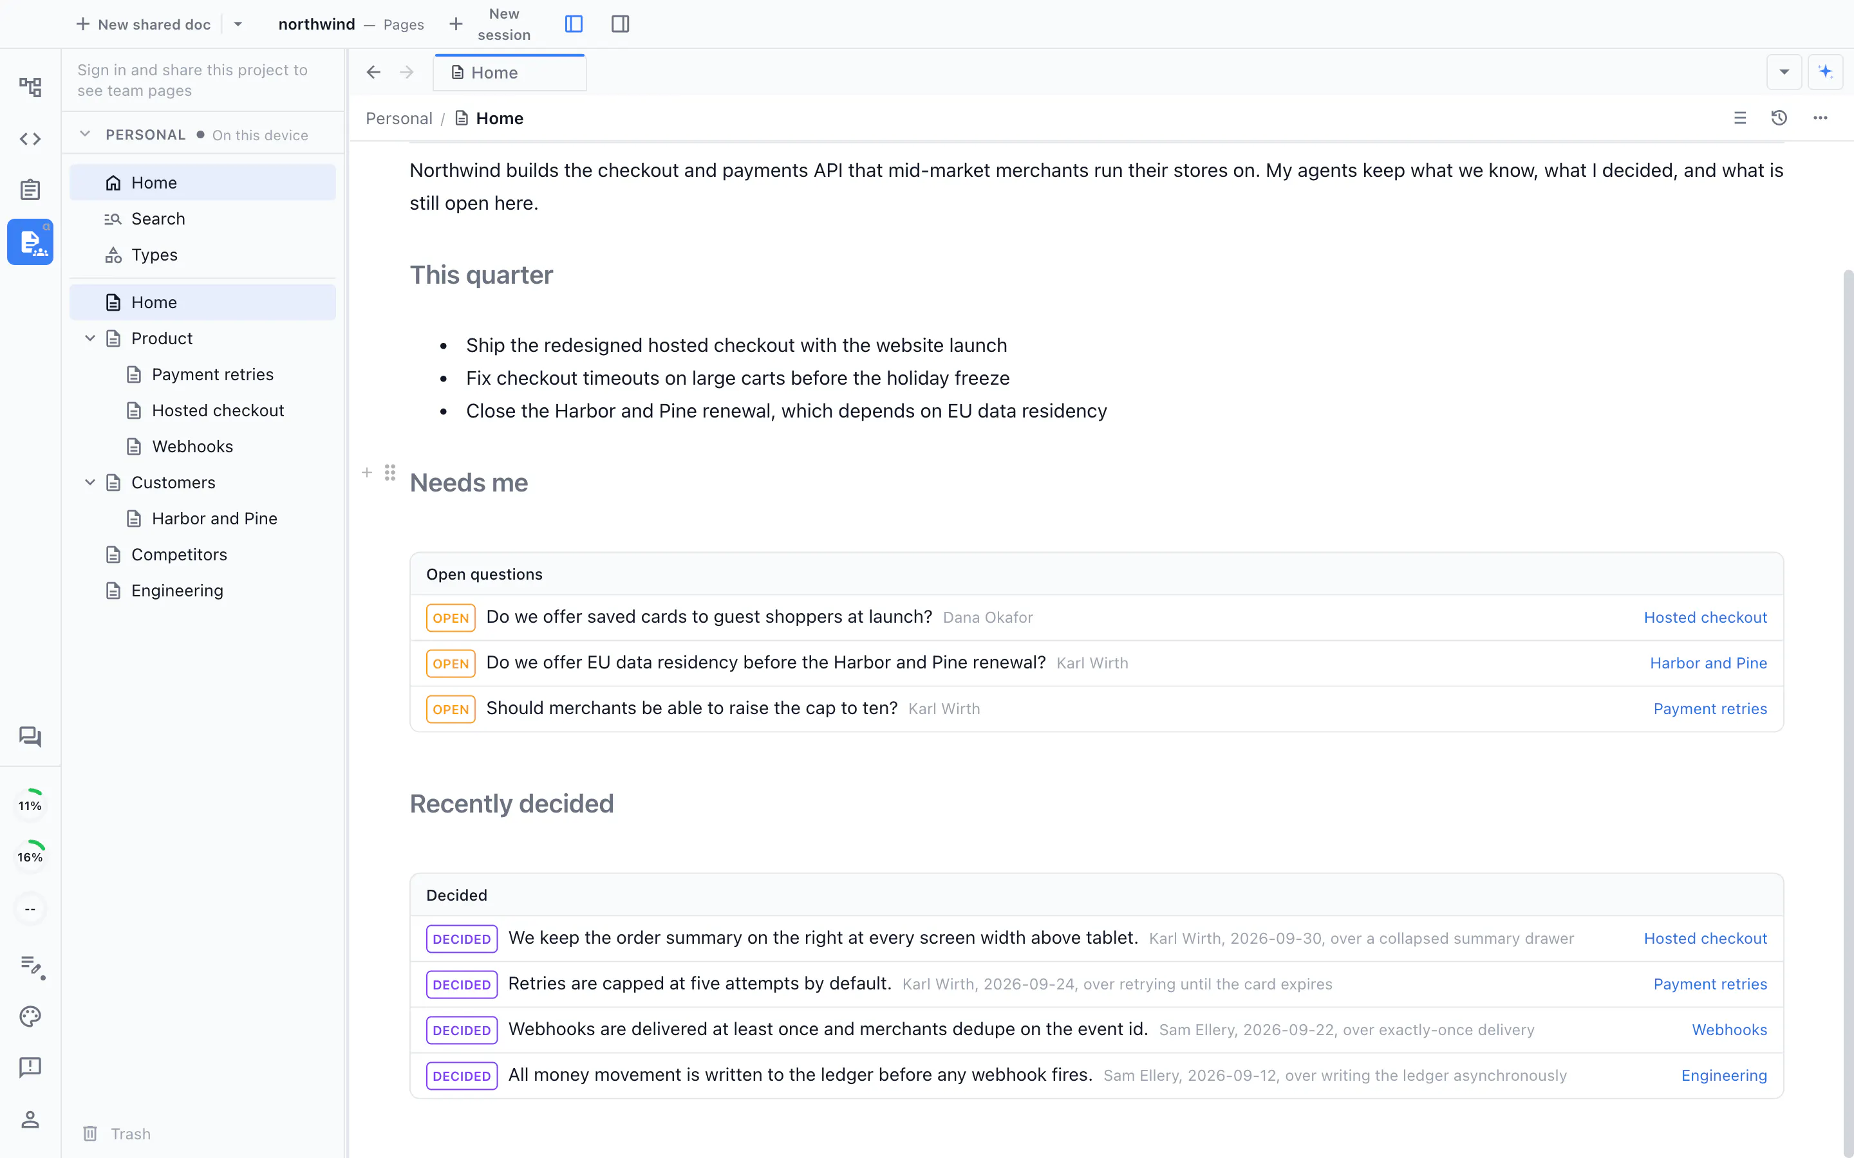Click the Personal breadcrumb
Viewport: 1854px width, 1158px height.
coord(398,118)
